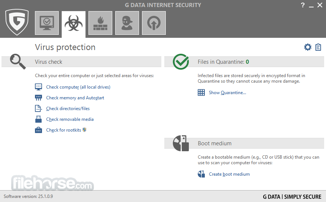Open the Parental controls tab icon
The image size is (326, 202).
tap(127, 23)
